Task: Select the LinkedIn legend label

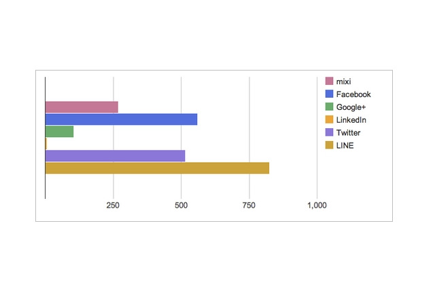Action: coord(351,120)
